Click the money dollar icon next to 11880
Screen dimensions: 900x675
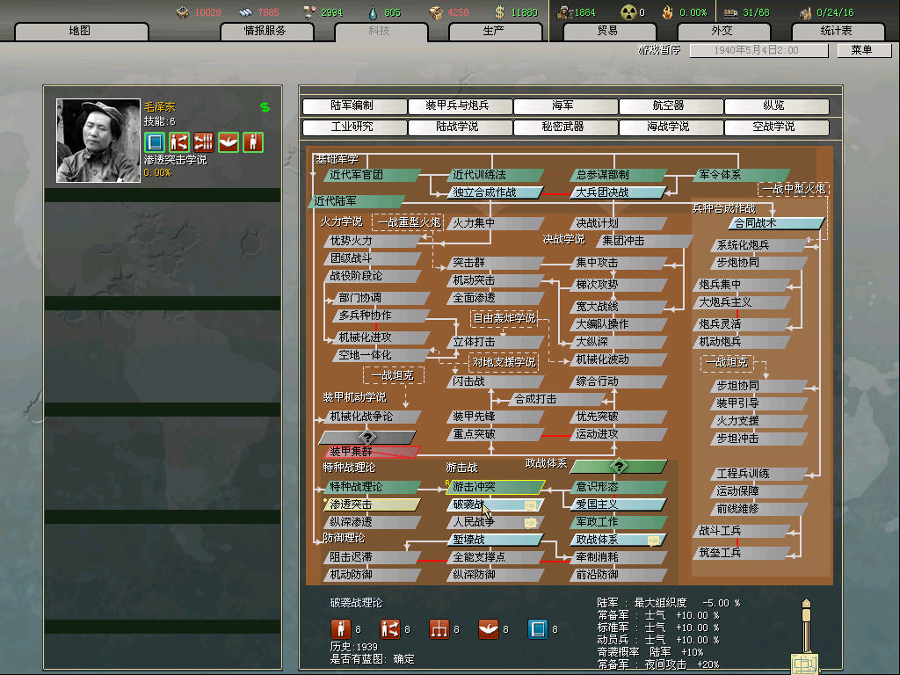(x=499, y=12)
